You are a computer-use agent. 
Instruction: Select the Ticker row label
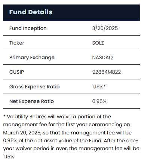pyautogui.click(x=17, y=43)
